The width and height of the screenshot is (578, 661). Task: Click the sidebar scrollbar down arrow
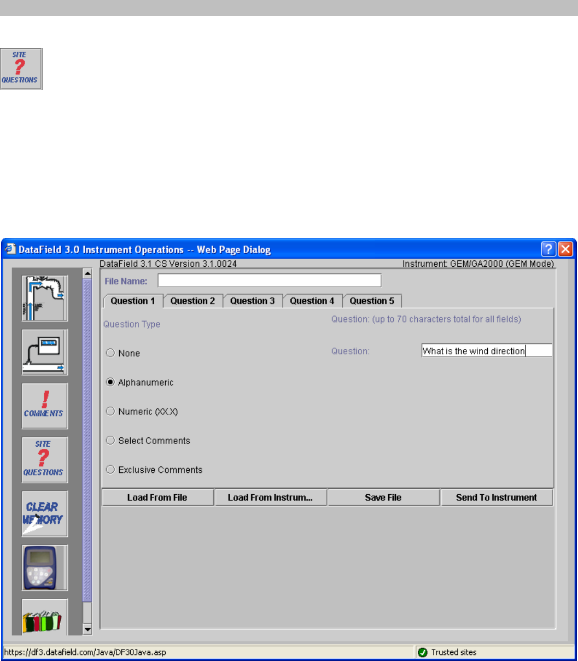click(87, 630)
